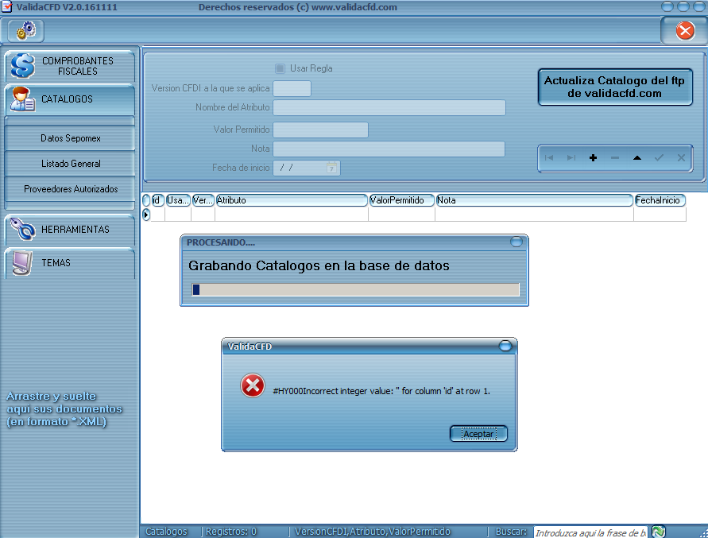Screen dimensions: 708x538
Task: Click Aceptar in the error dialog
Action: coord(478,434)
